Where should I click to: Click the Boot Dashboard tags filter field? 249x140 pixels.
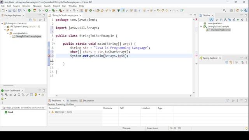point(23,108)
